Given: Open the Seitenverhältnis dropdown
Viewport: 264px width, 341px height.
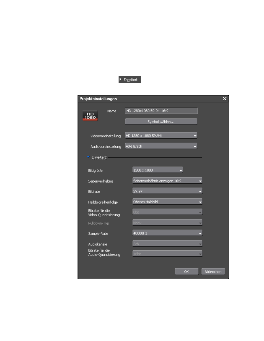Looking at the screenshot, I should [167, 181].
